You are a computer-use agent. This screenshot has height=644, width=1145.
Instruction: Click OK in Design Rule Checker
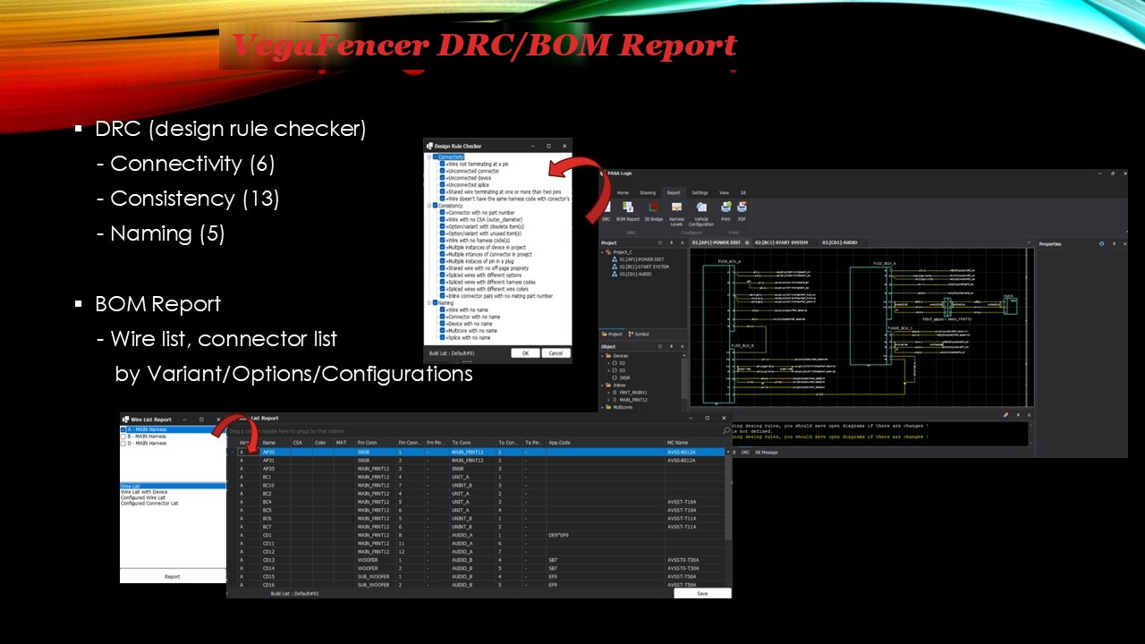pos(525,352)
